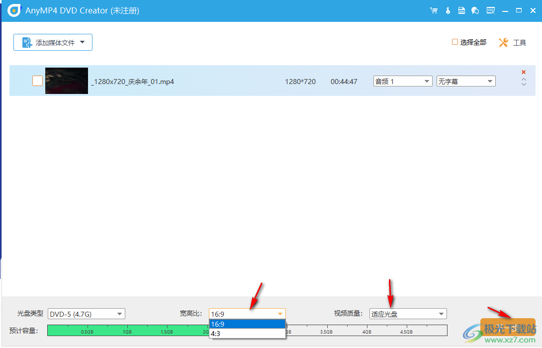Enable the 选择全部 select-all checkbox
The image size is (542, 348).
454,42
